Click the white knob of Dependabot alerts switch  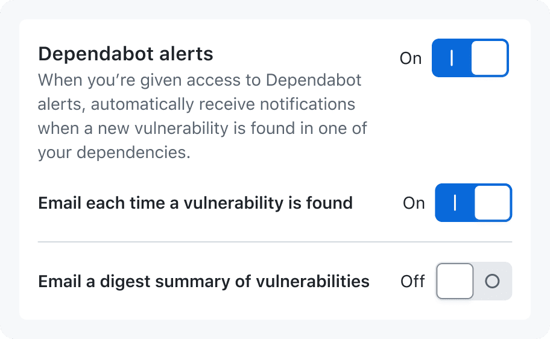(489, 58)
